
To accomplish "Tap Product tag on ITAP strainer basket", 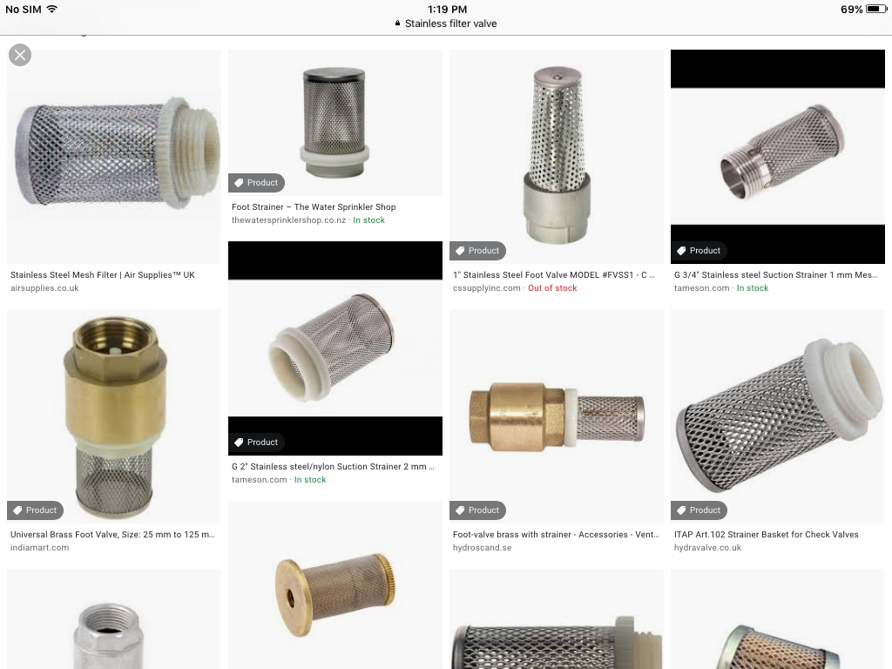I will point(699,510).
